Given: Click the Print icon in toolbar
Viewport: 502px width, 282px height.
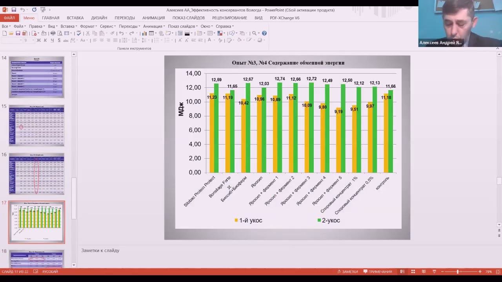Looking at the screenshot, I should [x=53, y=33].
